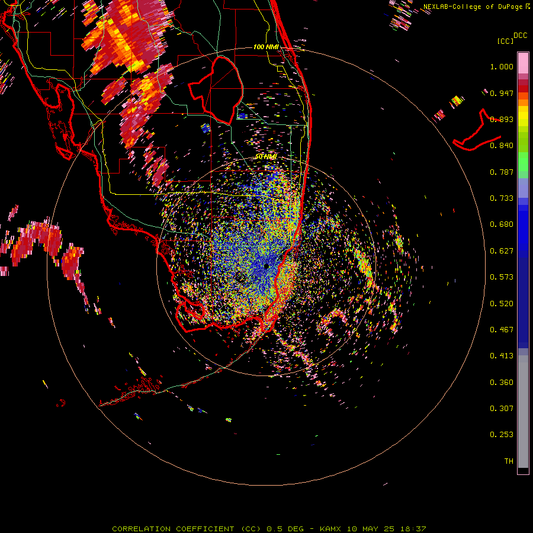
Task: Click the TH threshold label
Action: tap(509, 461)
